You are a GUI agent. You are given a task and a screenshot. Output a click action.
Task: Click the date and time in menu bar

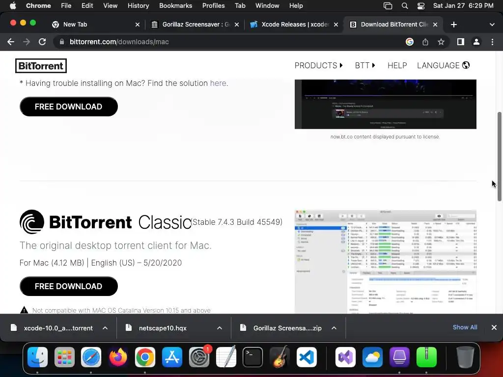(463, 6)
